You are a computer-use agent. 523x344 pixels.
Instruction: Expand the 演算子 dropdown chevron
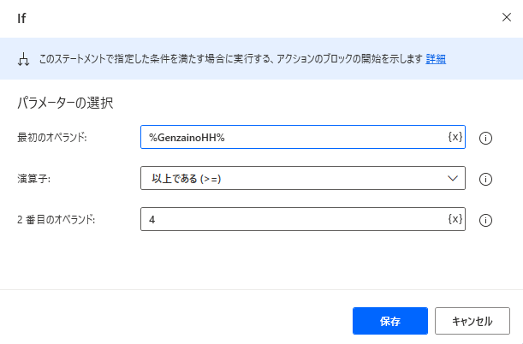453,178
